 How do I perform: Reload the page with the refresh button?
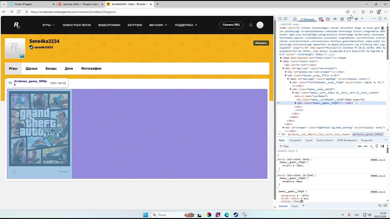point(19,12)
